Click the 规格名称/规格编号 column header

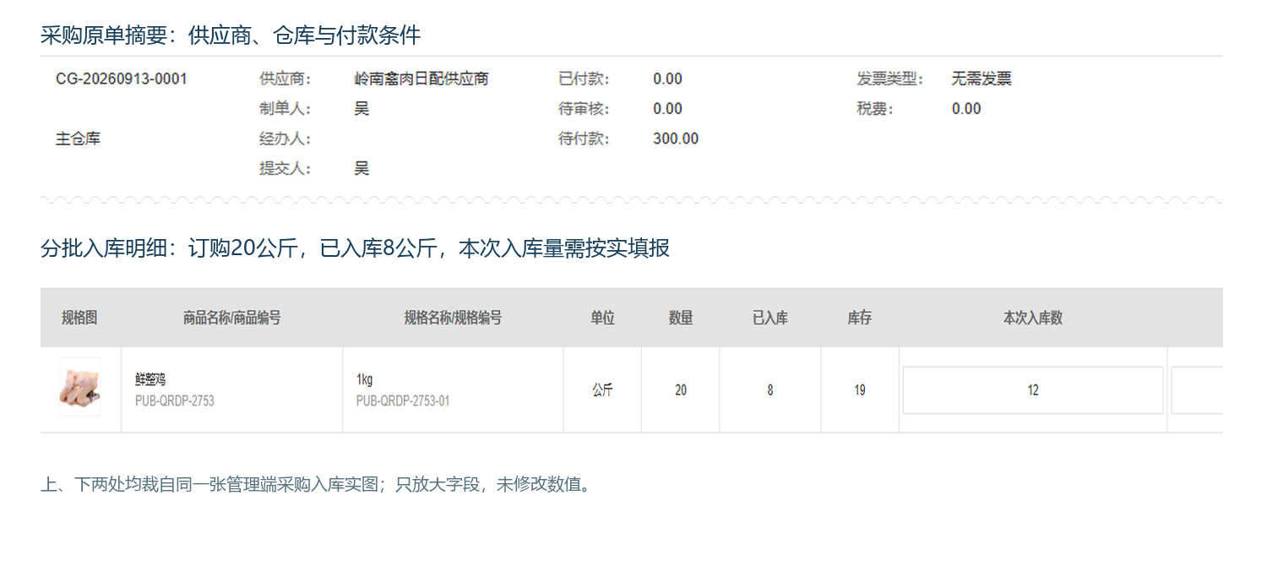tap(453, 318)
